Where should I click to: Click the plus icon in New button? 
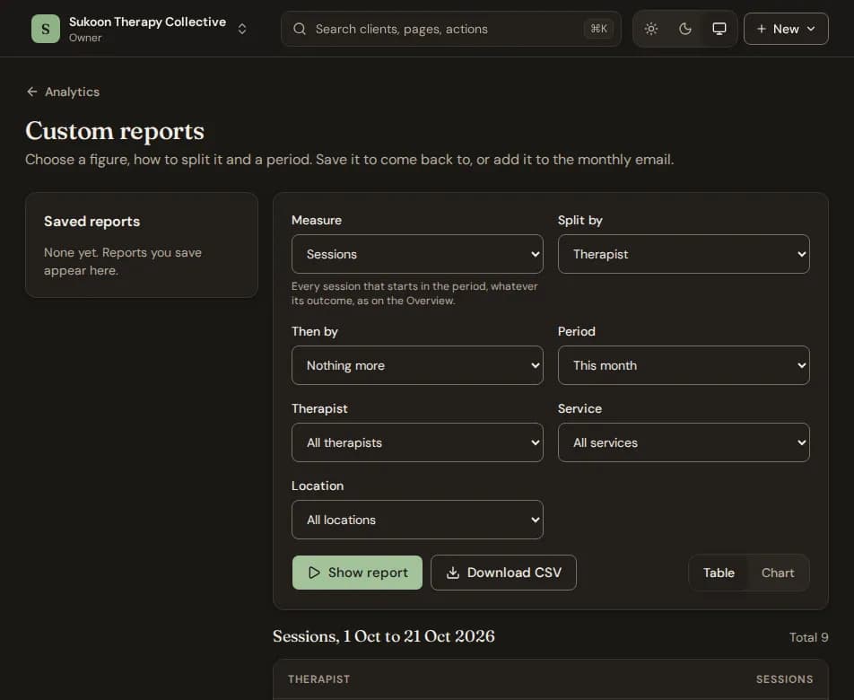(762, 29)
